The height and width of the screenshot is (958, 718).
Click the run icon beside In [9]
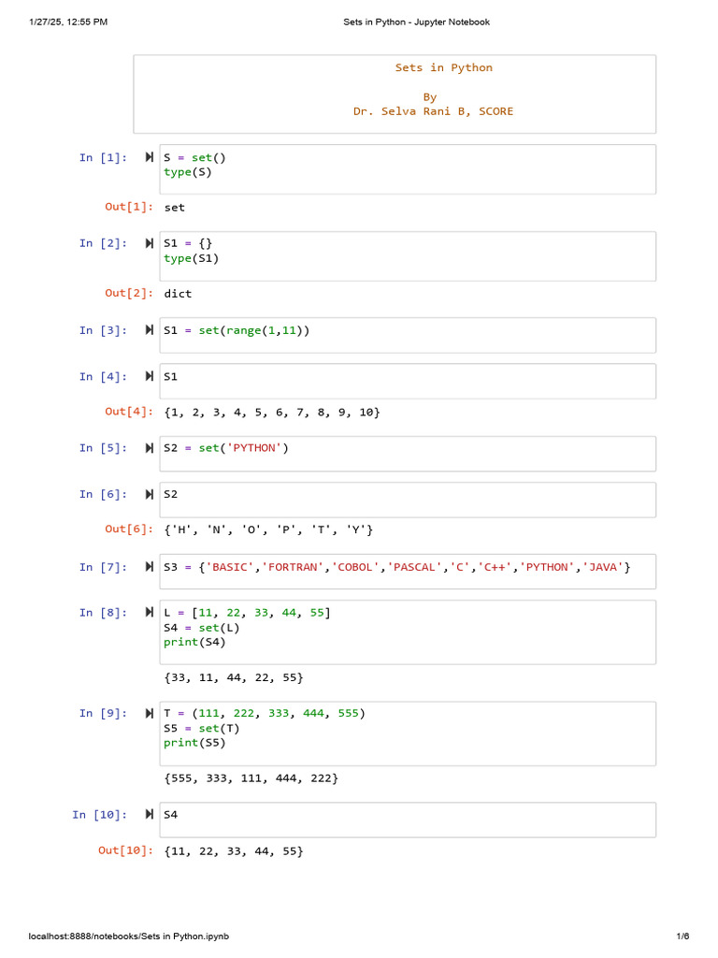click(149, 713)
